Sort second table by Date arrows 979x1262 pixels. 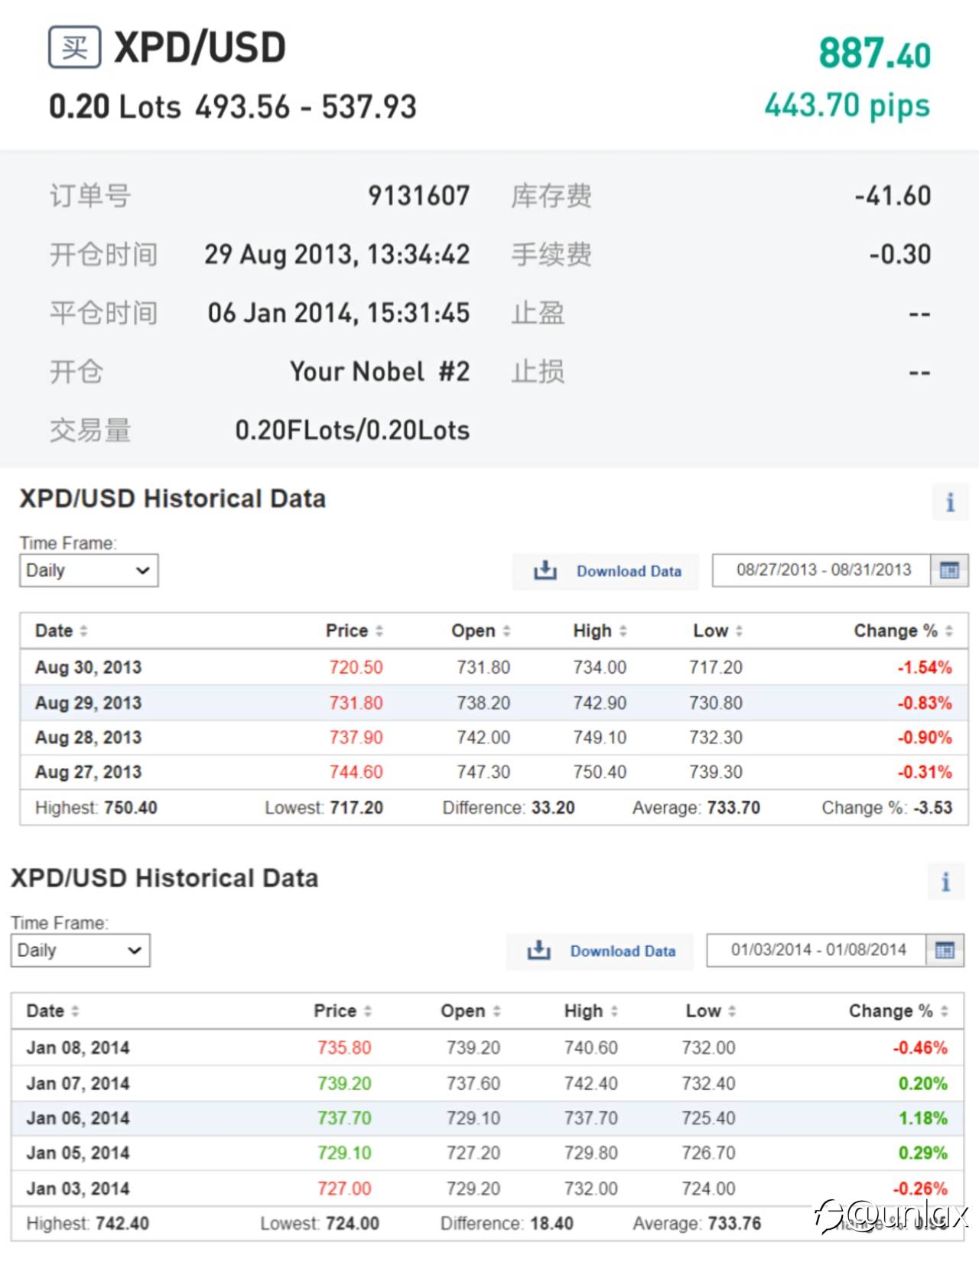(75, 1011)
